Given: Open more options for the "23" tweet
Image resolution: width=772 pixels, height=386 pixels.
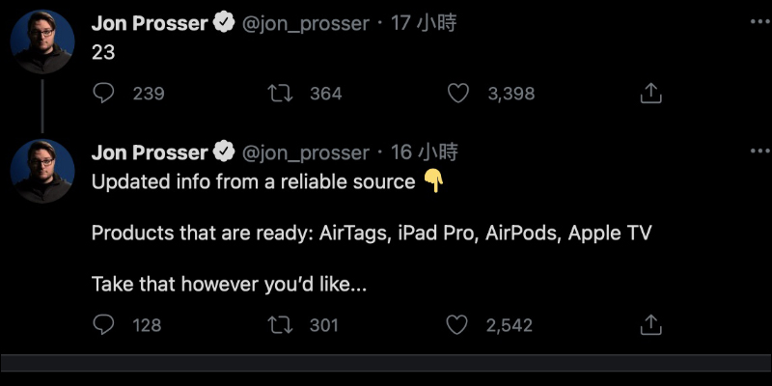Looking at the screenshot, I should coord(760,21).
